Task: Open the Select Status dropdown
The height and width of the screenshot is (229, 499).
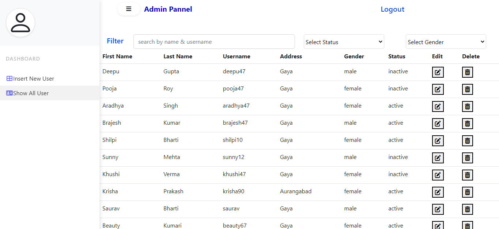Action: coord(343,42)
